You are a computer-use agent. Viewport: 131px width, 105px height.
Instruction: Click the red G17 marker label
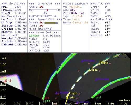click(x=46, y=98)
